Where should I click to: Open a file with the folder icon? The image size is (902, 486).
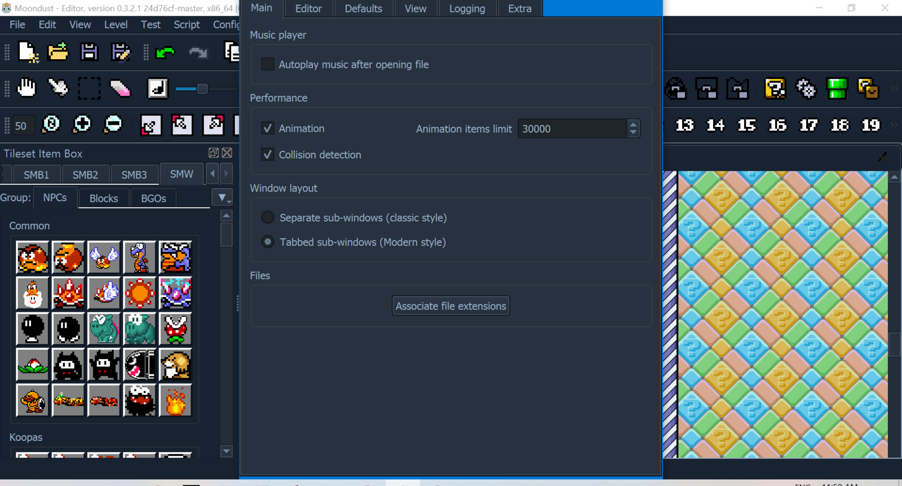58,52
